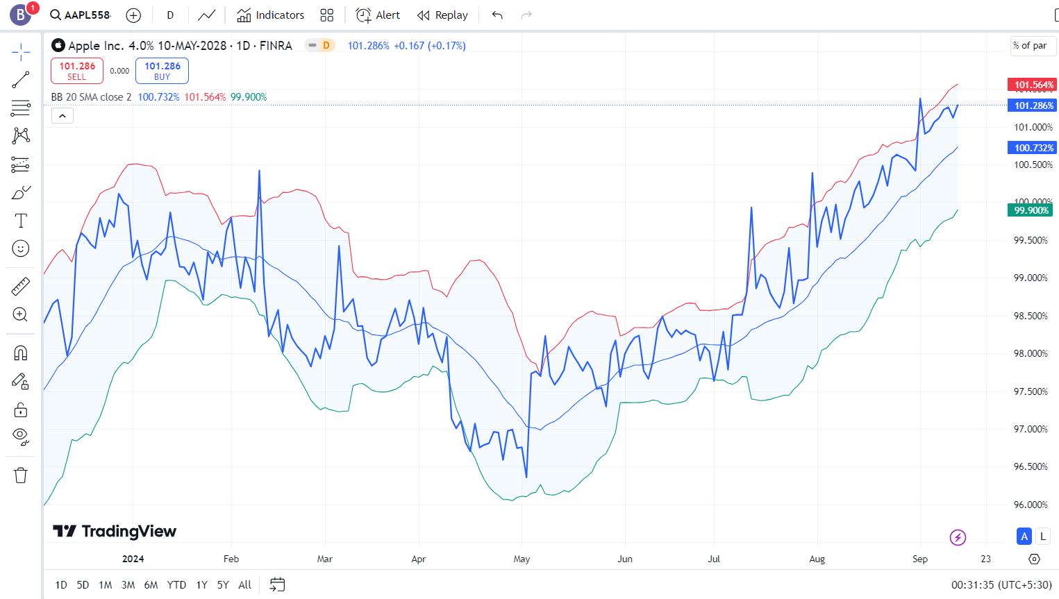Click the blue 101.286% price label
Screen dimensions: 1059x599
(x=1033, y=106)
